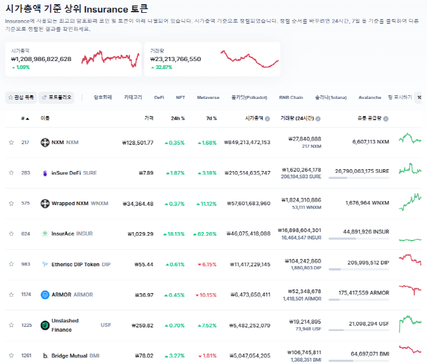427x364 pixels.
Task: Open the Etherisc DIP Token link
Action: [81, 264]
